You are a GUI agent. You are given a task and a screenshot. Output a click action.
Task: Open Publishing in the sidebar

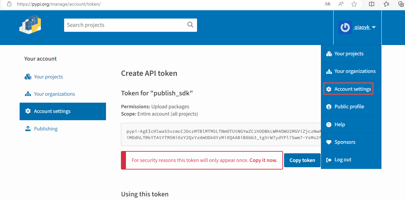click(46, 129)
